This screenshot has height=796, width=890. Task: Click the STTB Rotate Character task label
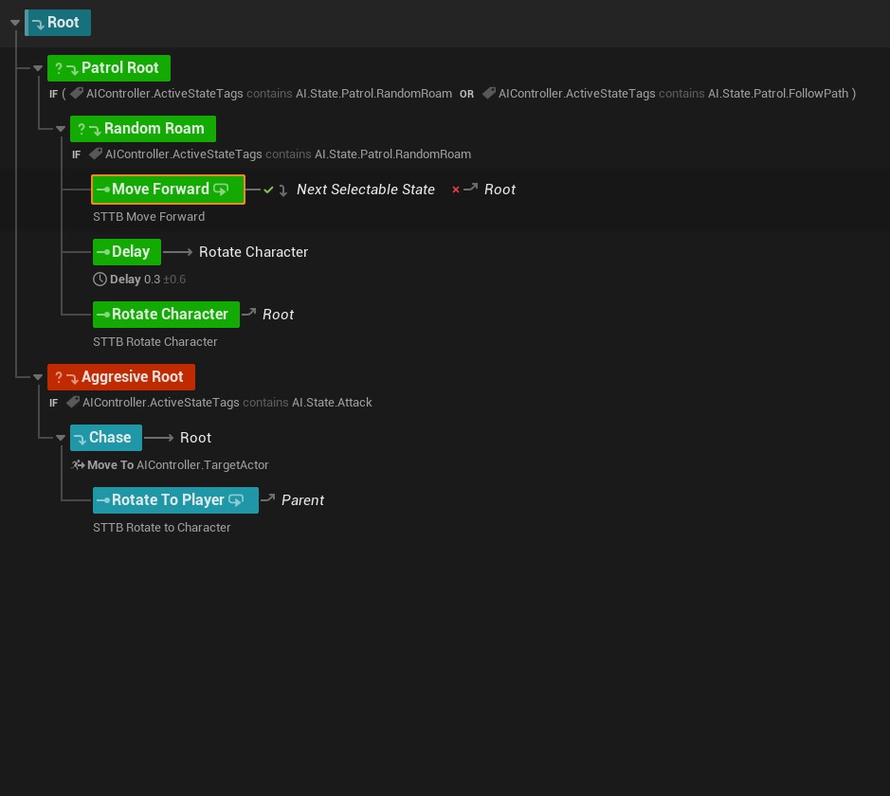[154, 341]
